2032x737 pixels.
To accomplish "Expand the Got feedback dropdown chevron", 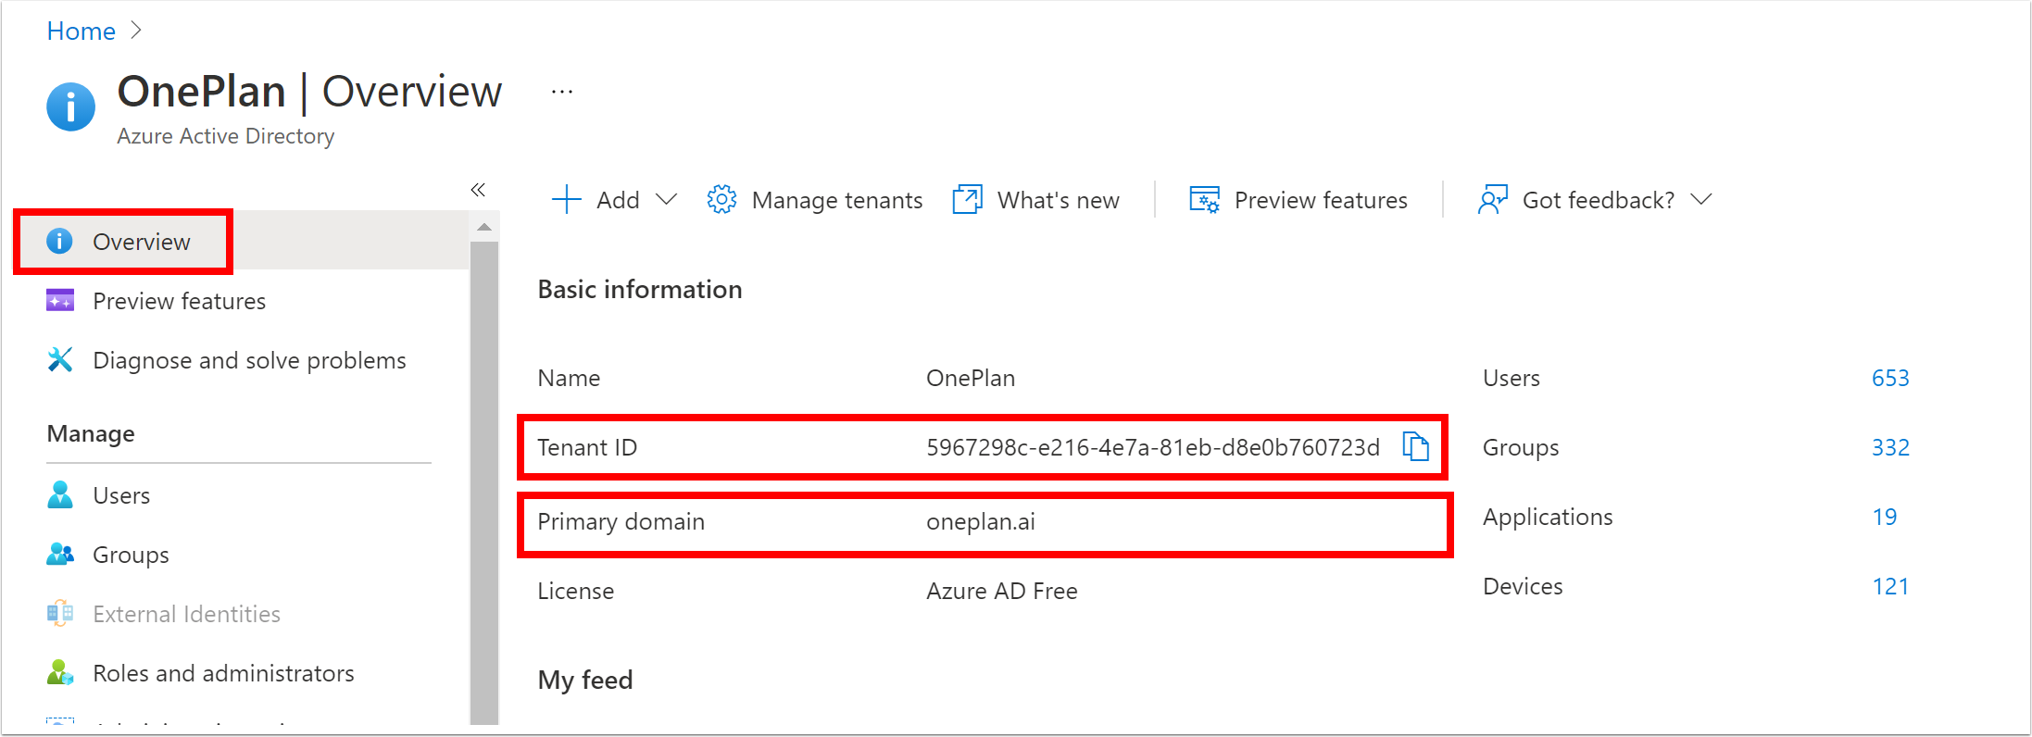I will coord(1700,200).
